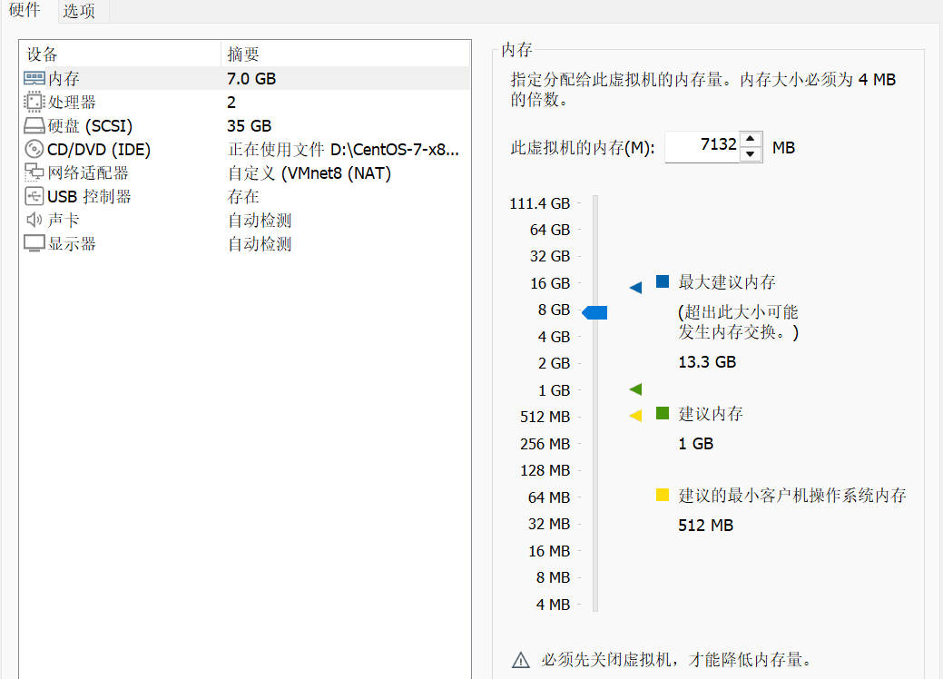Image resolution: width=943 pixels, height=679 pixels.
Task: Click the green recommended memory marker
Action: pos(635,389)
